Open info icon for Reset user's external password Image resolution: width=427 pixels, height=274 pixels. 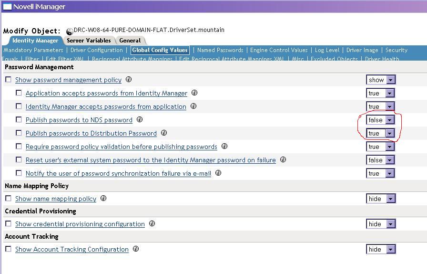tap(283, 159)
